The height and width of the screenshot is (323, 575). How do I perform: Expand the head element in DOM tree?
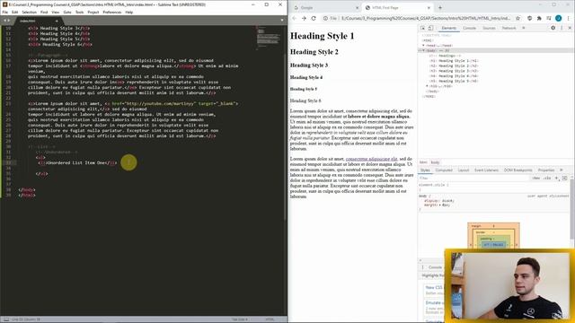coord(423,46)
